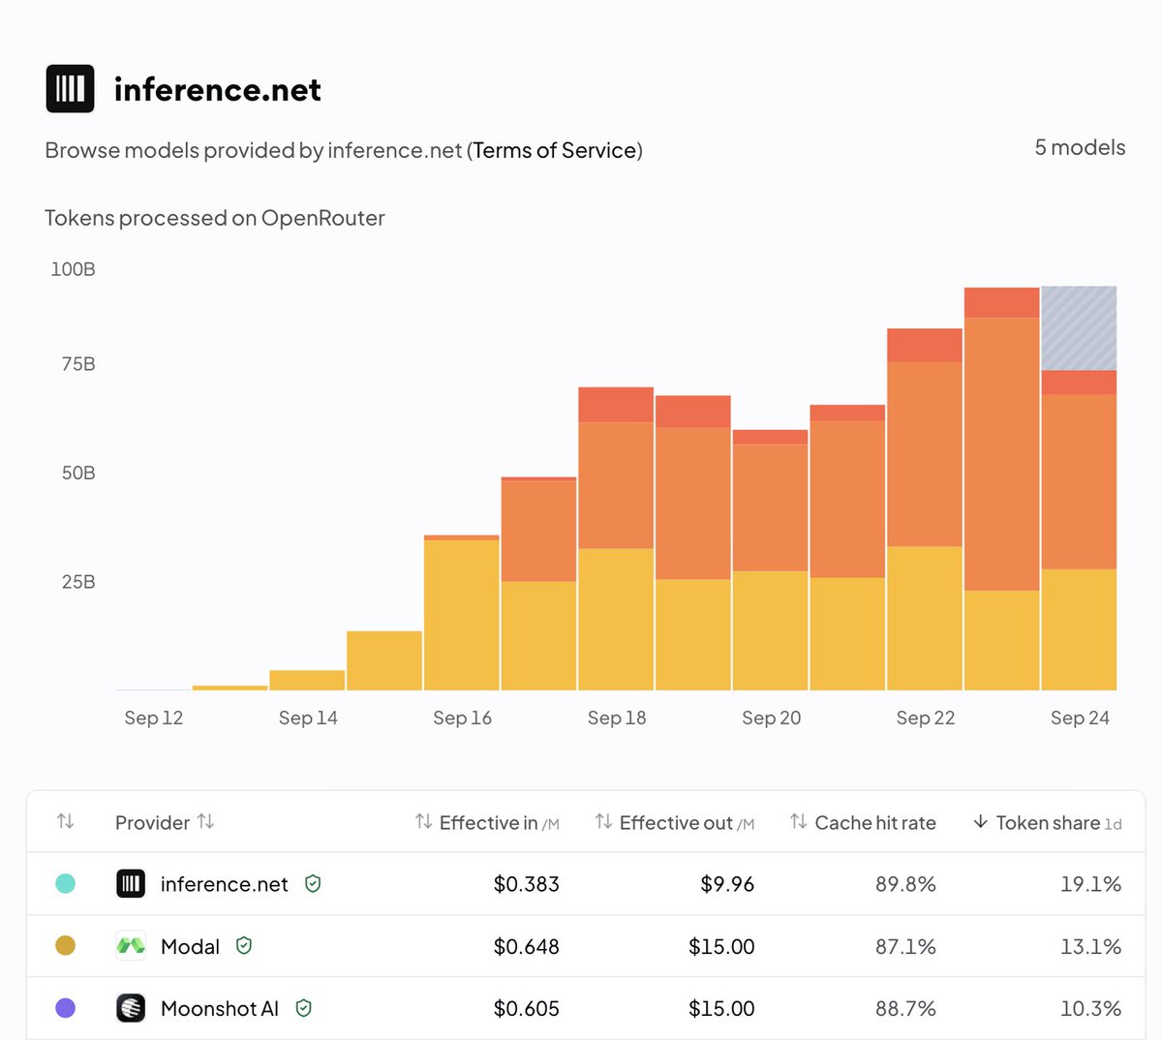The height and width of the screenshot is (1040, 1162).
Task: Click the $9.96 effective out price
Action: [727, 884]
